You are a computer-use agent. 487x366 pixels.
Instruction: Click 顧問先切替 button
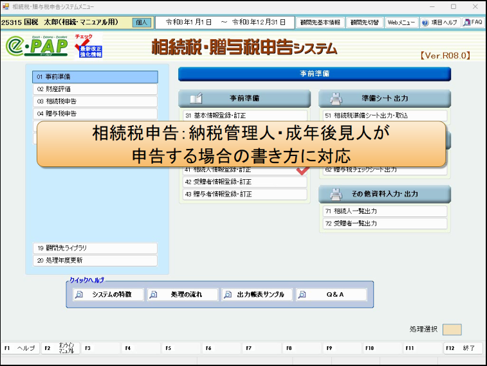pyautogui.click(x=365, y=22)
